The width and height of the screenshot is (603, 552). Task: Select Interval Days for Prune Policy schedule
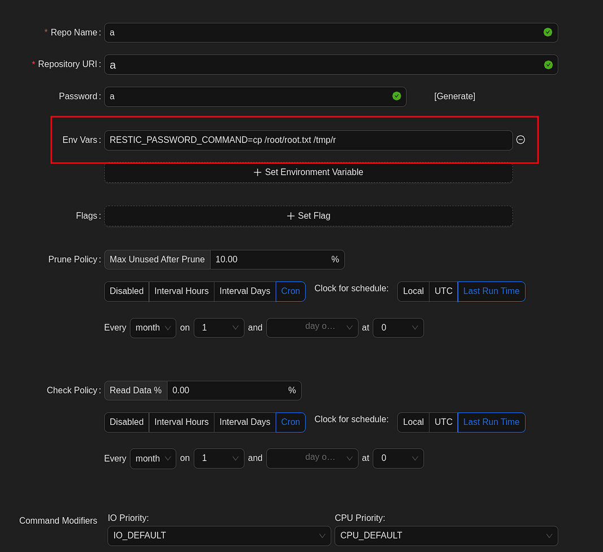coord(245,292)
